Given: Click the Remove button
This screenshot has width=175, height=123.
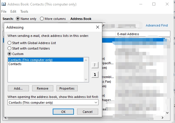Looking at the screenshot, I should coord(43,88).
